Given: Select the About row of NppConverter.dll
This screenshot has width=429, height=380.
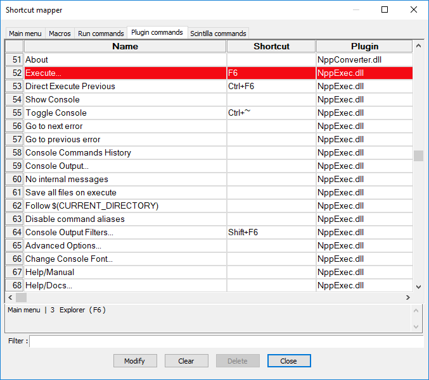Looking at the screenshot, I should click(208, 59).
